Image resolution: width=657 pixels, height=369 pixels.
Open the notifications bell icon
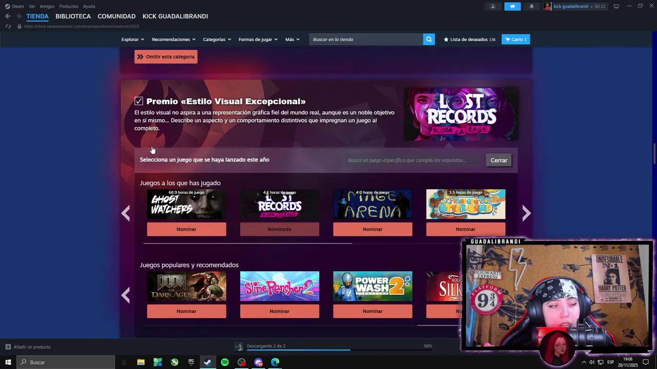tap(532, 6)
